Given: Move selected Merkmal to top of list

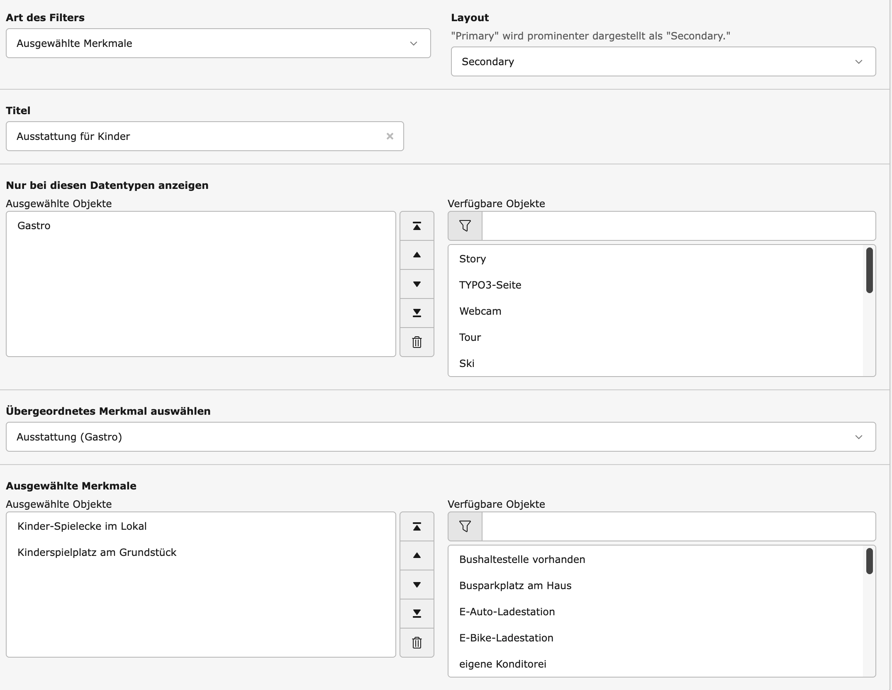Looking at the screenshot, I should pyautogui.click(x=417, y=526).
